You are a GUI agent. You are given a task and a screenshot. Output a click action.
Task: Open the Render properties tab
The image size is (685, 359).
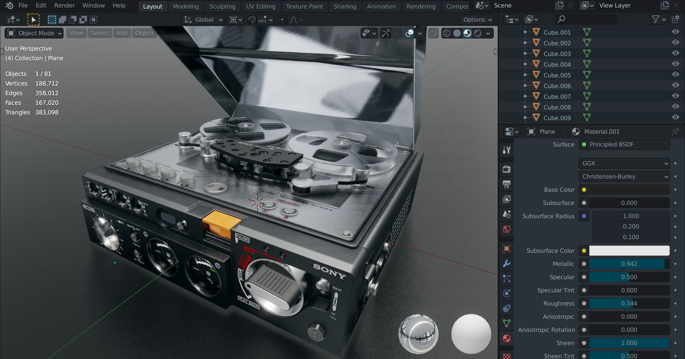pos(506,169)
